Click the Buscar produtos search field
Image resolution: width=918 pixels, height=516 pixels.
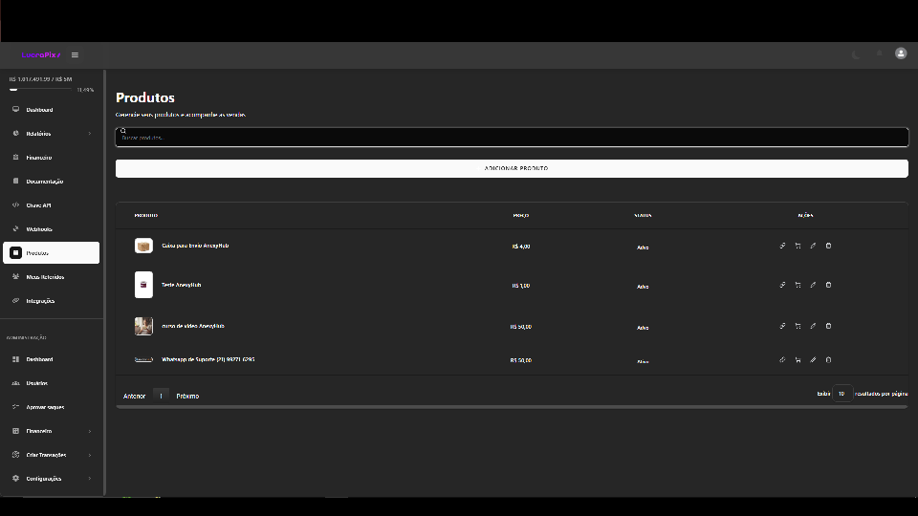pos(512,138)
